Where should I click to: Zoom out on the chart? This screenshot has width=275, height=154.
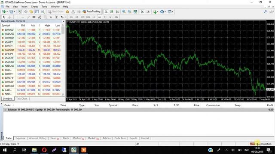(129, 12)
